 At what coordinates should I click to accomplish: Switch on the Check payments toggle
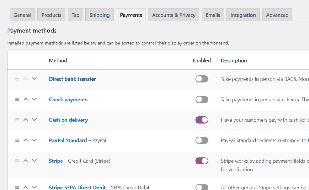[202, 99]
